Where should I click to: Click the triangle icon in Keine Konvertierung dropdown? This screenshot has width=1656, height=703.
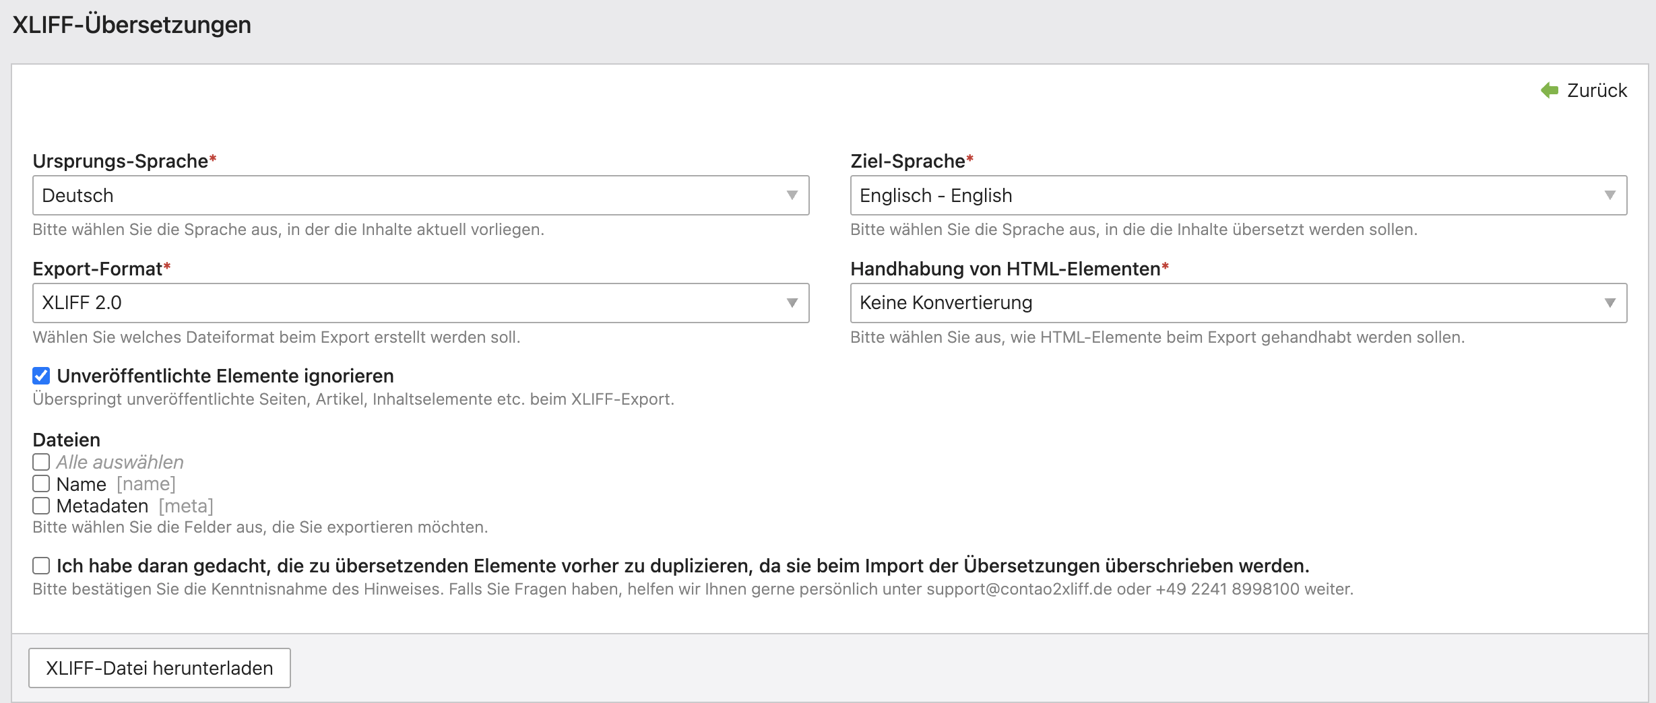(x=1610, y=303)
